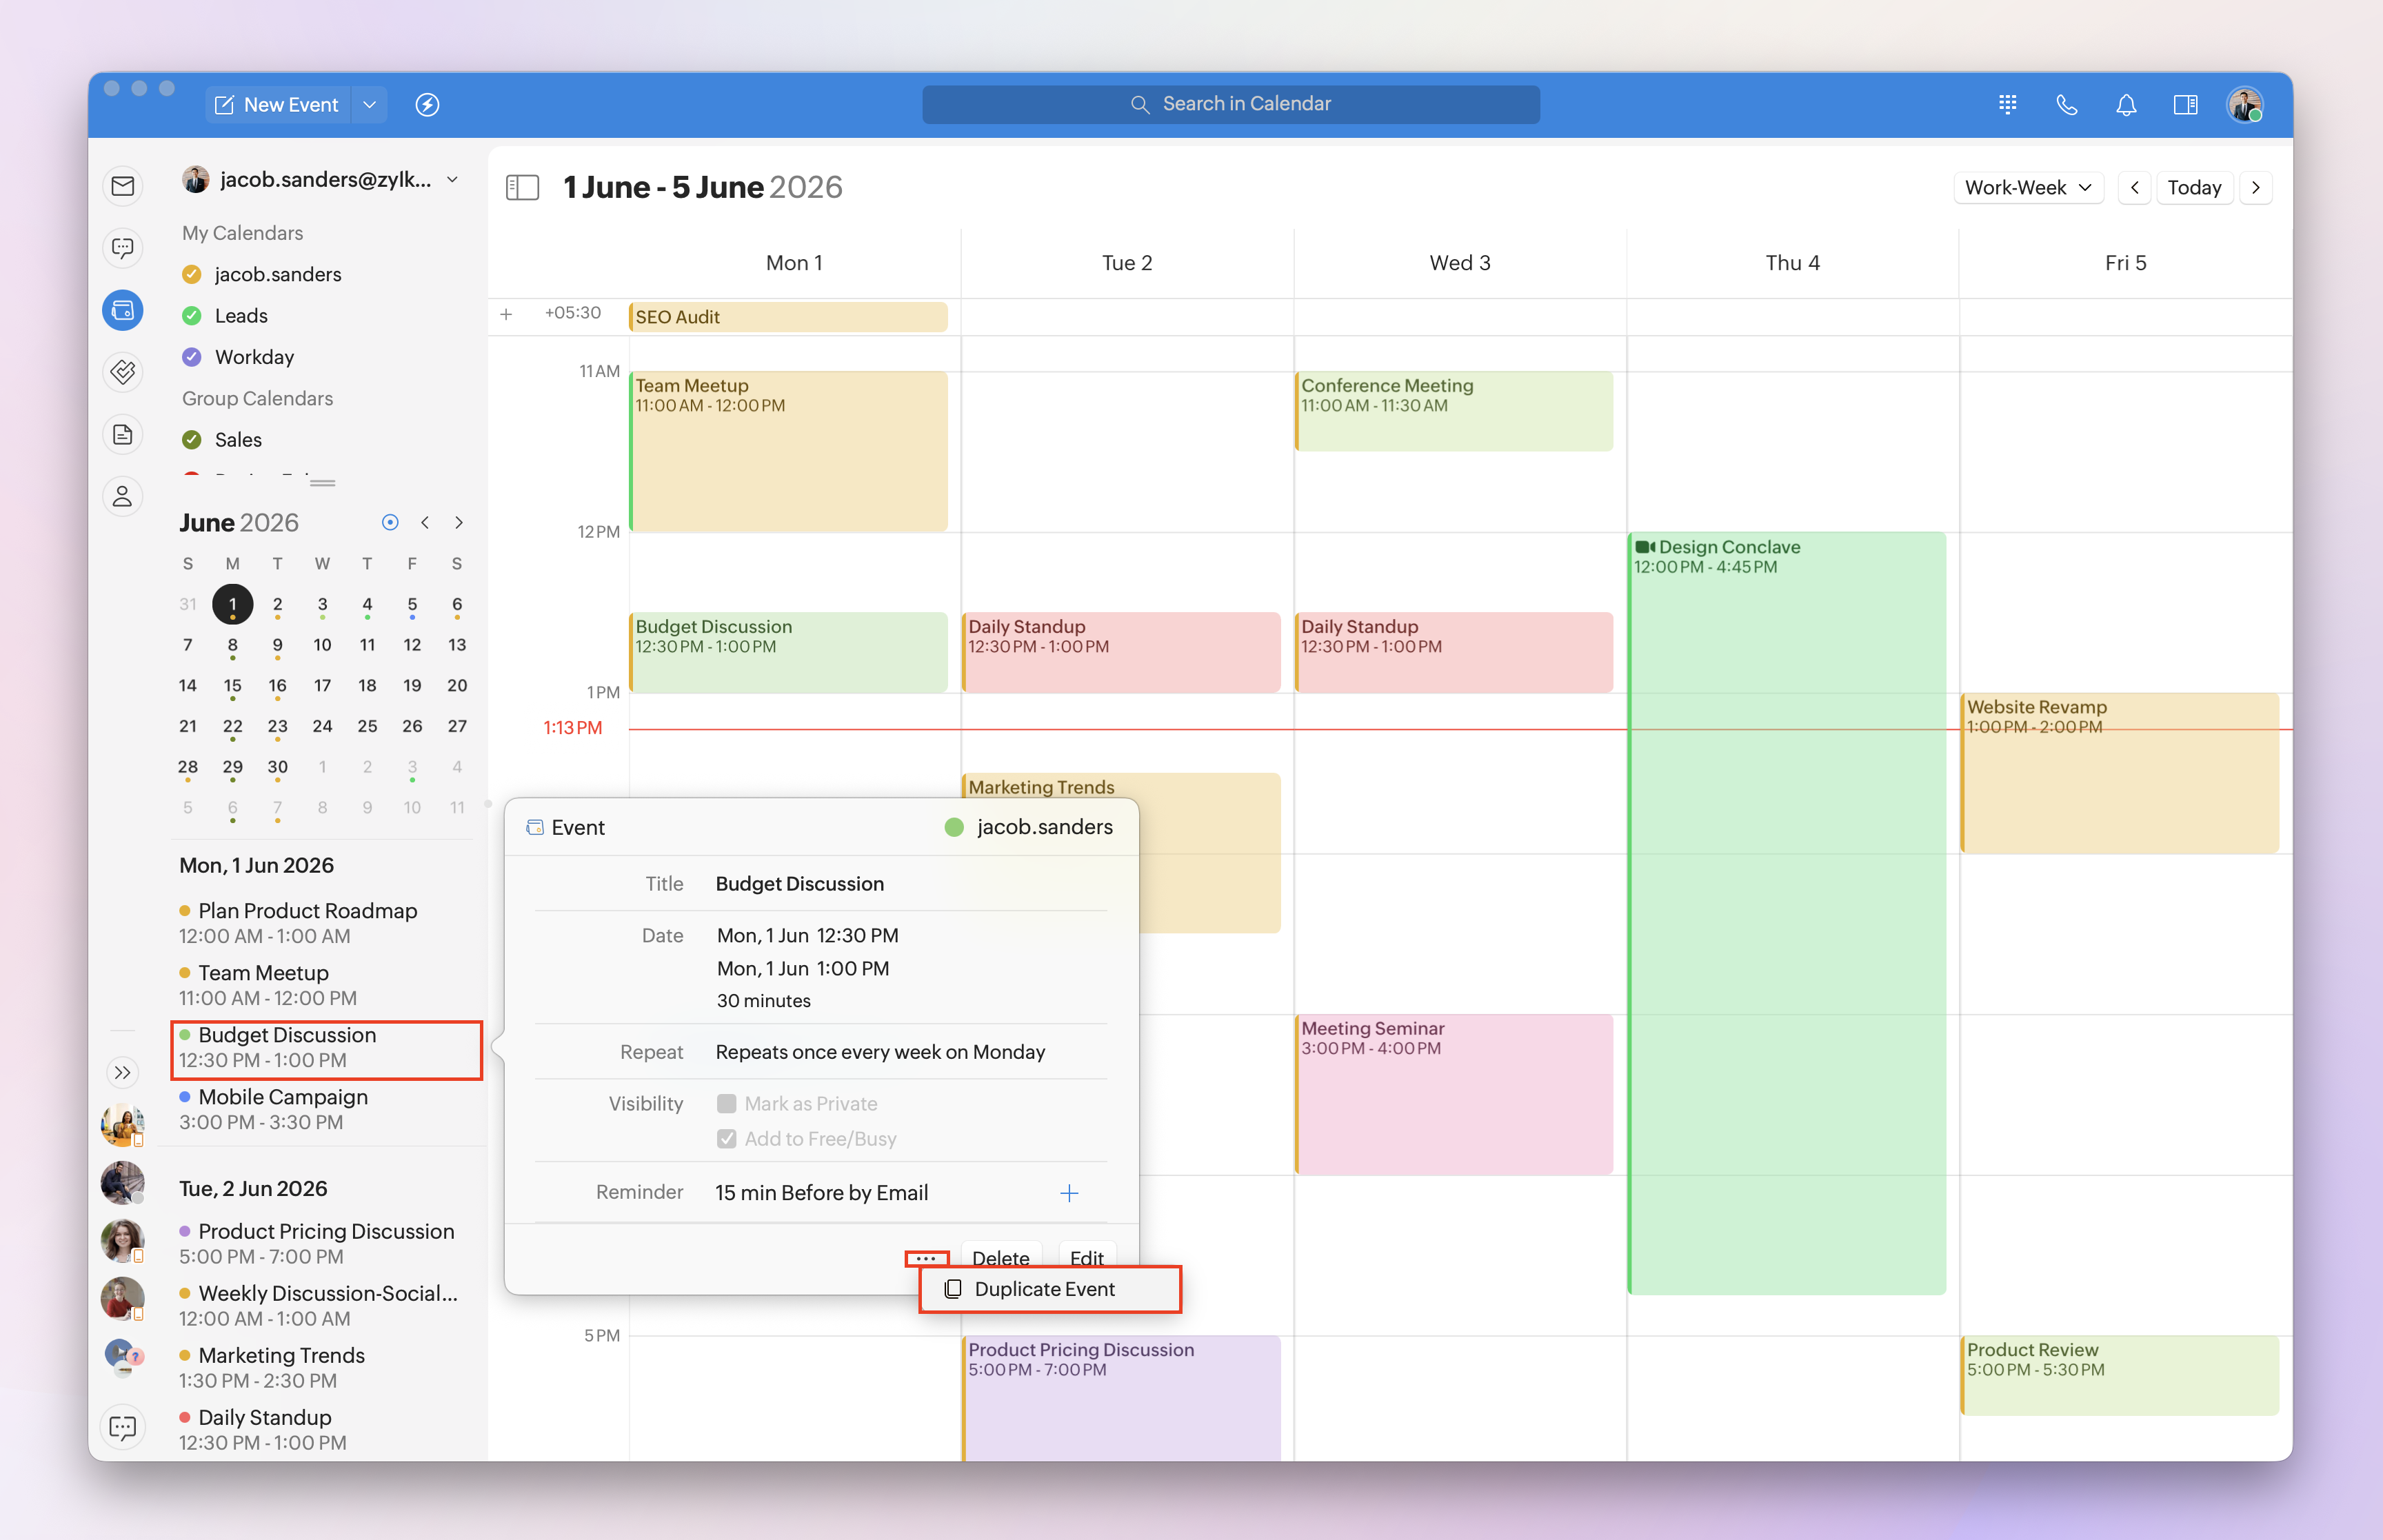This screenshot has height=1540, width=2383.
Task: Click the Search in Calendar field
Action: point(1230,104)
